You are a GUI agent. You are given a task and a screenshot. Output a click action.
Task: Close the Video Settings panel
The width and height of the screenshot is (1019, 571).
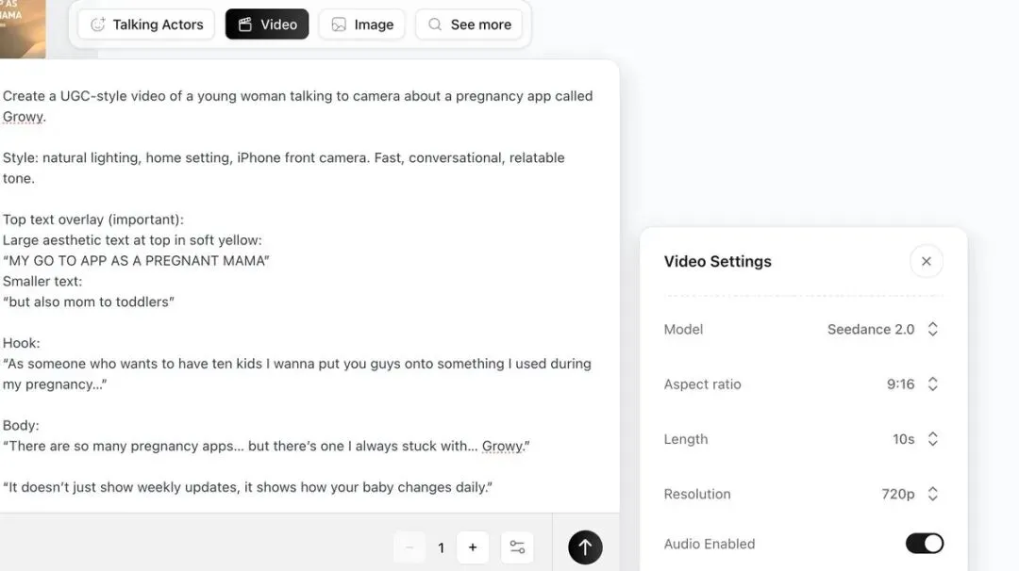point(927,262)
